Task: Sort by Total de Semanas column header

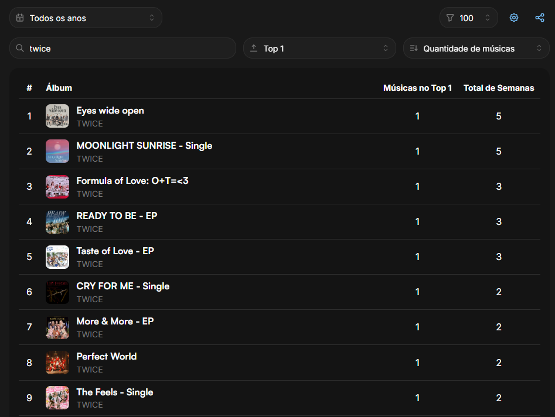Action: pyautogui.click(x=498, y=88)
